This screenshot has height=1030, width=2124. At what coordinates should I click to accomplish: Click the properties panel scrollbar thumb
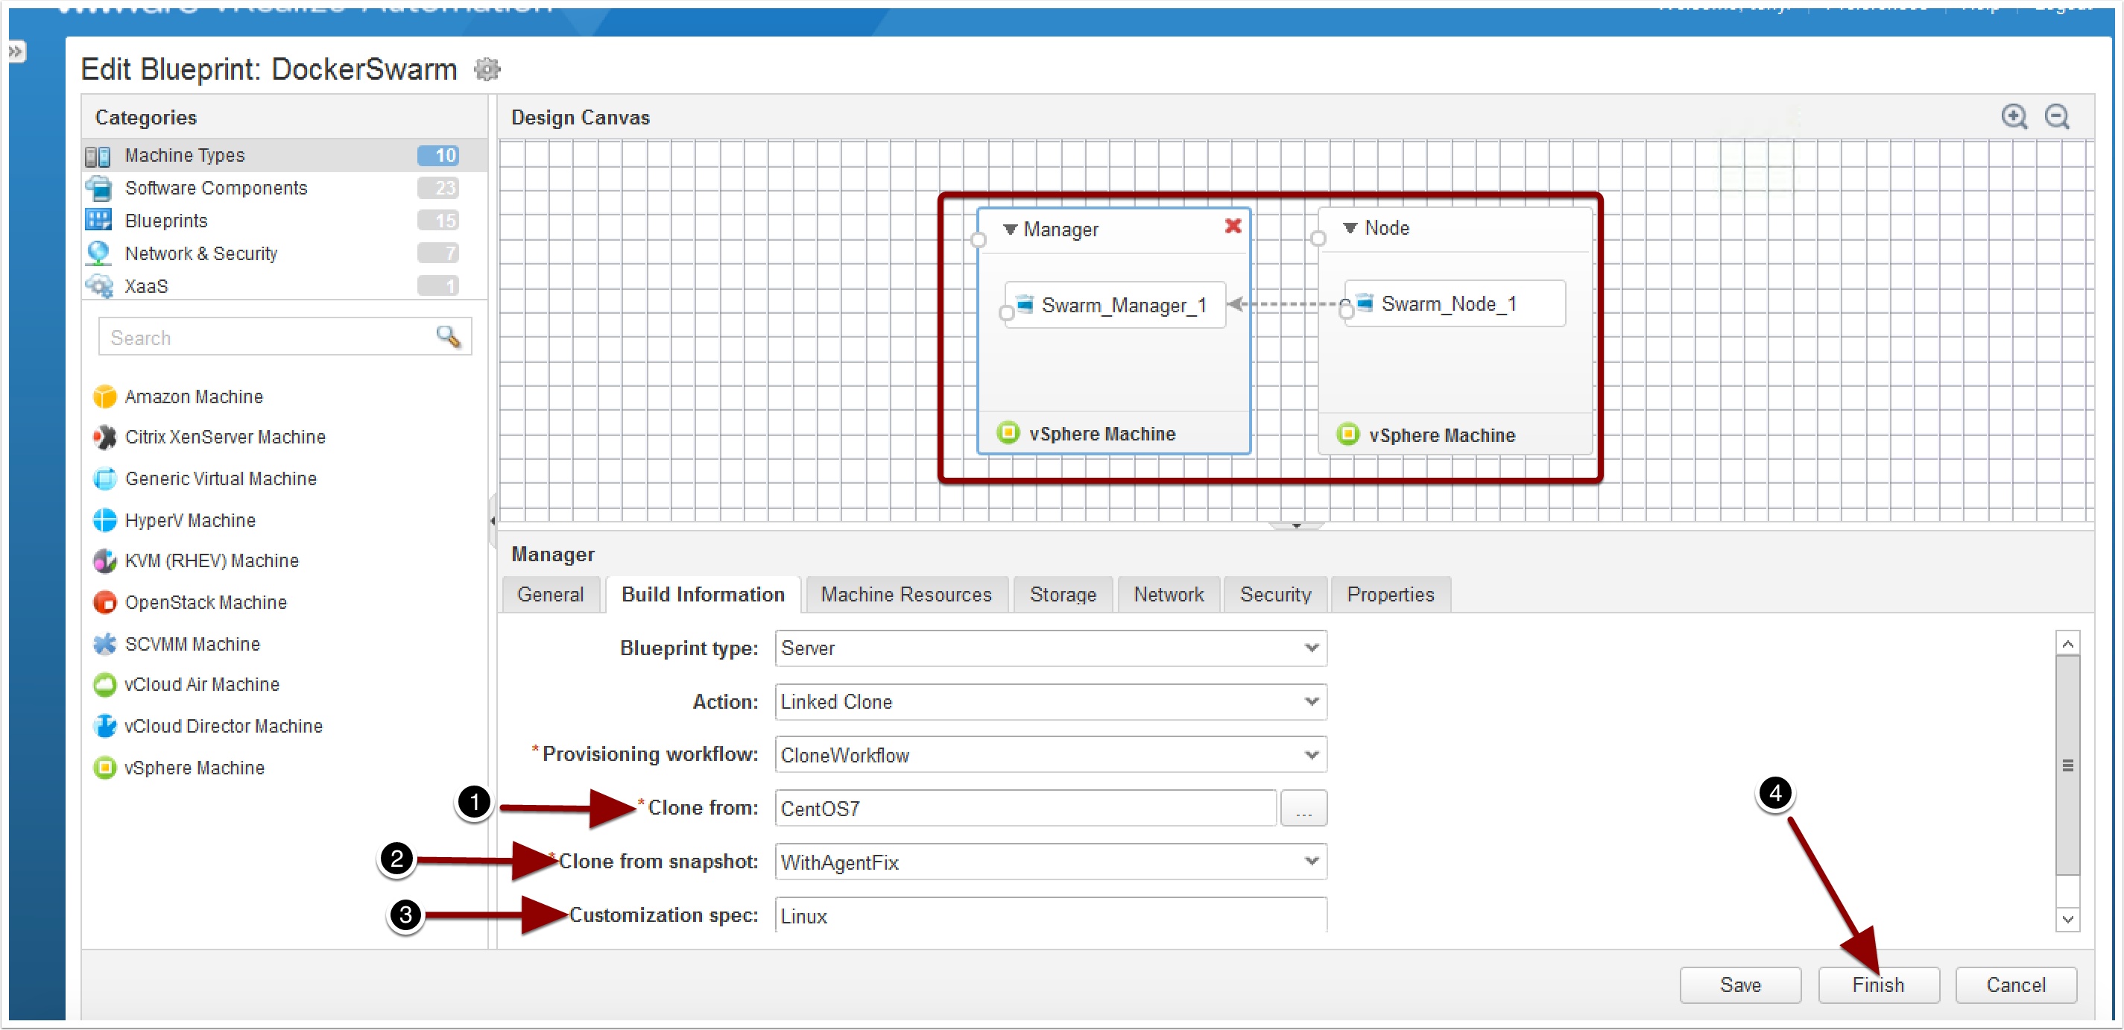[x=2067, y=765]
